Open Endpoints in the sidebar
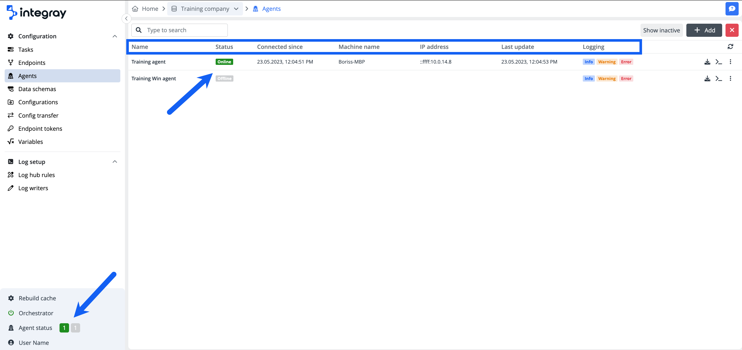This screenshot has height=350, width=742. 32,63
